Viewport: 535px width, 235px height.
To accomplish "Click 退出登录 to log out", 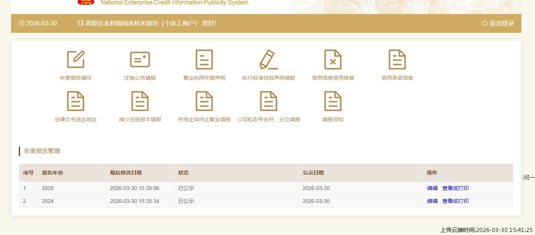I will click(x=498, y=23).
